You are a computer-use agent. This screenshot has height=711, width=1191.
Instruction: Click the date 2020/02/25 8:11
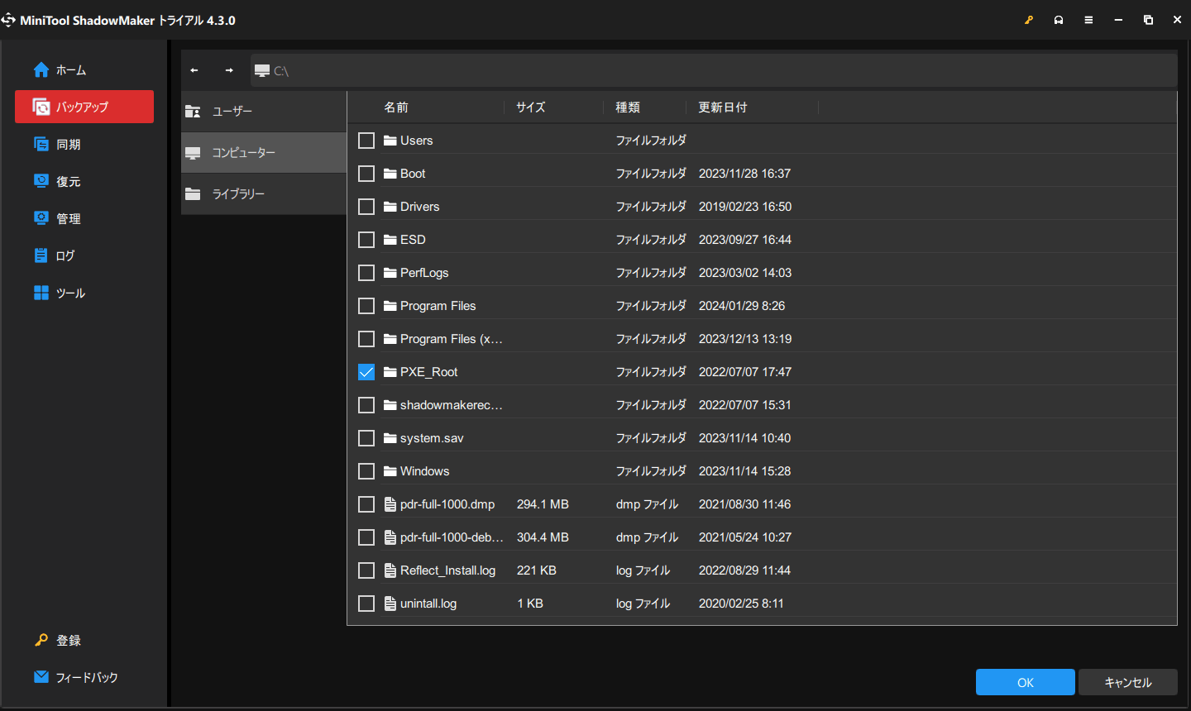click(741, 604)
